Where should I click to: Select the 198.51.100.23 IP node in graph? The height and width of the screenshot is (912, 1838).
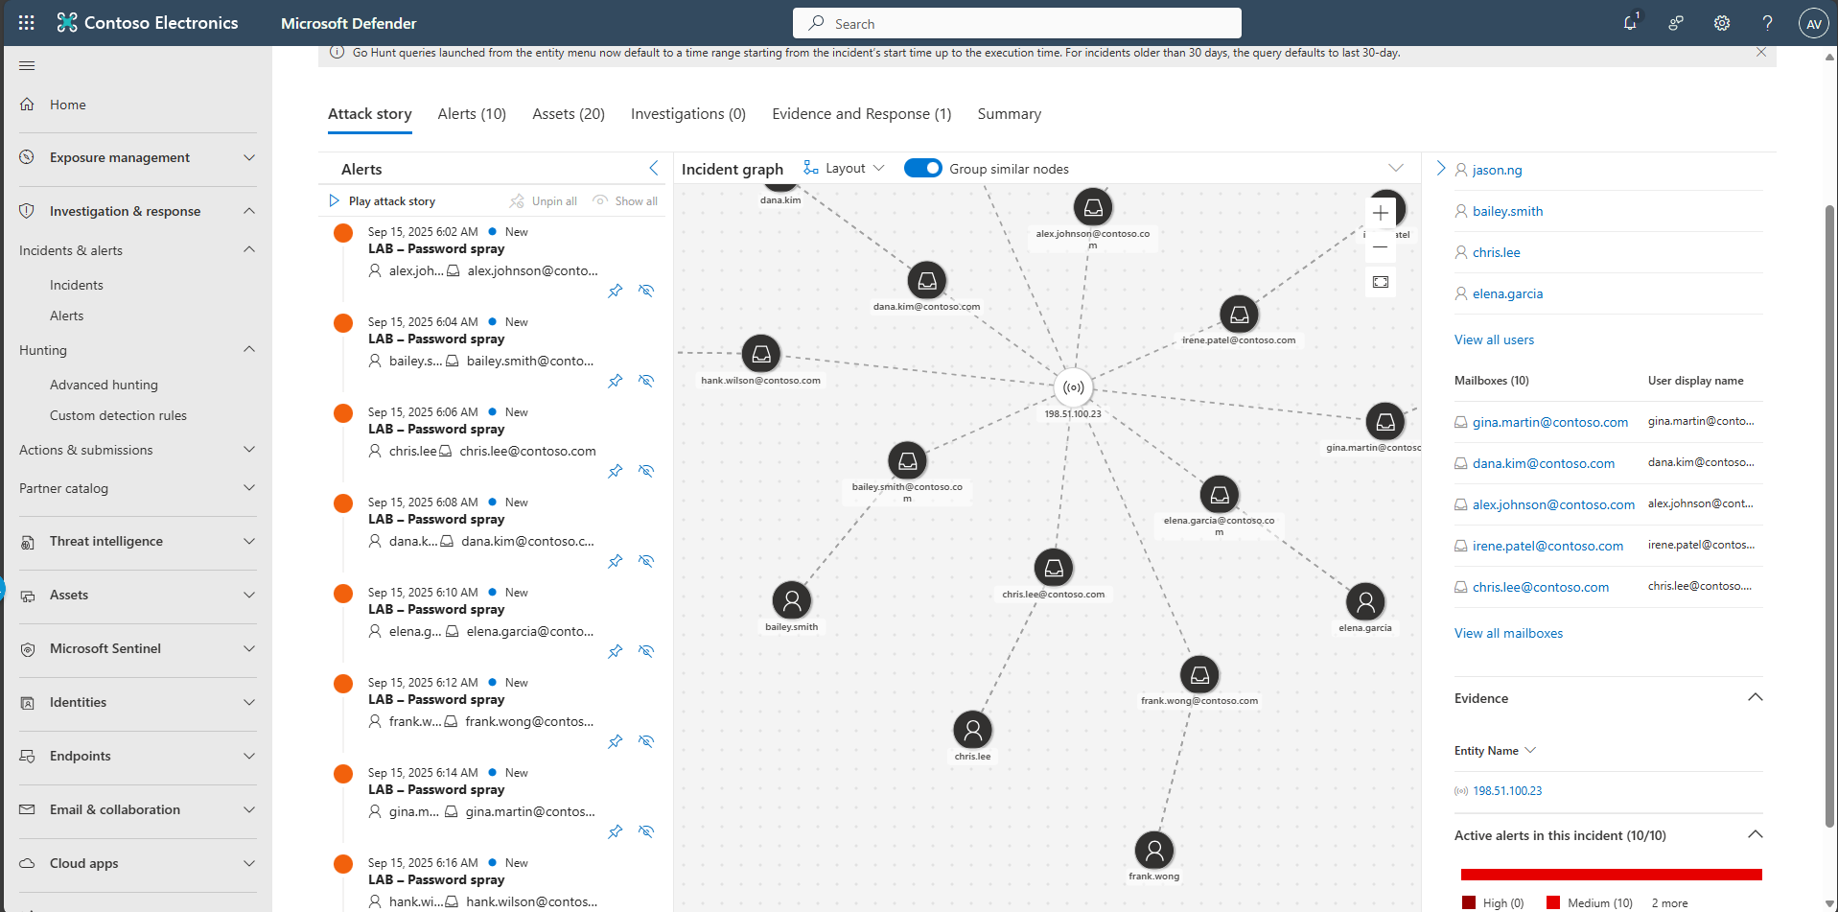point(1074,388)
